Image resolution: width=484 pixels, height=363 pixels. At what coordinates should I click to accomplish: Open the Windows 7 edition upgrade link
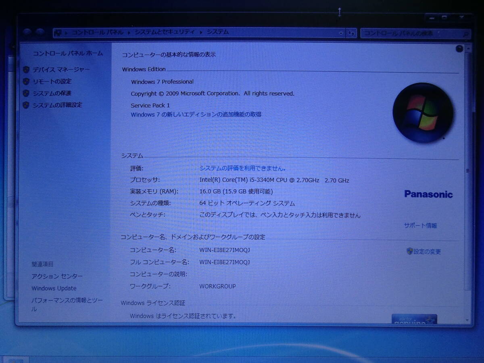point(196,114)
